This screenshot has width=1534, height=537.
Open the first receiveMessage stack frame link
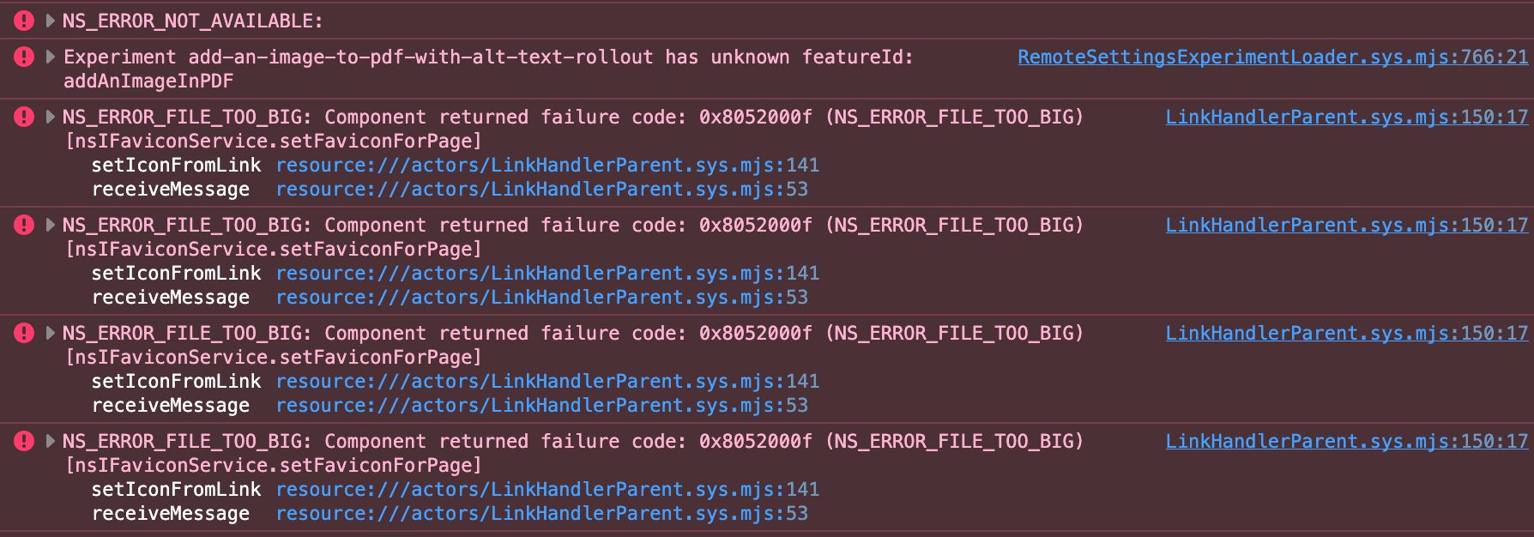click(541, 190)
